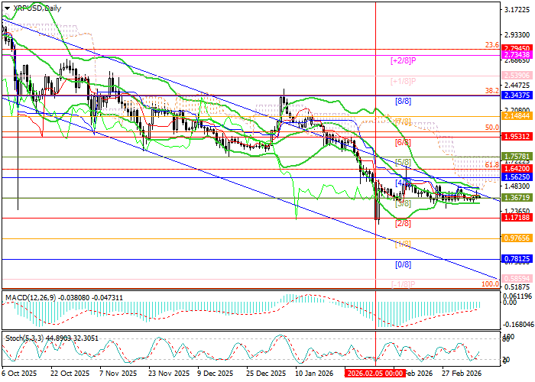Select the red 1.95312 price tag

coord(517,136)
